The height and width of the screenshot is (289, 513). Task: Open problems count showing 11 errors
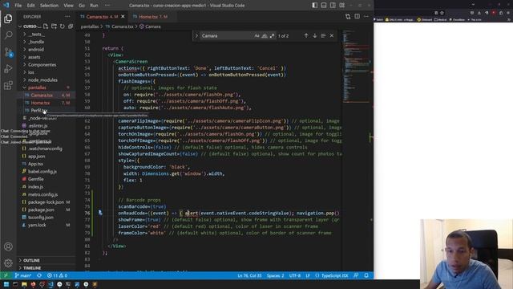57,275
